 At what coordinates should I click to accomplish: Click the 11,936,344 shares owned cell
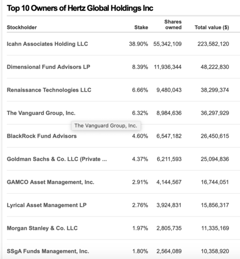[167, 67]
